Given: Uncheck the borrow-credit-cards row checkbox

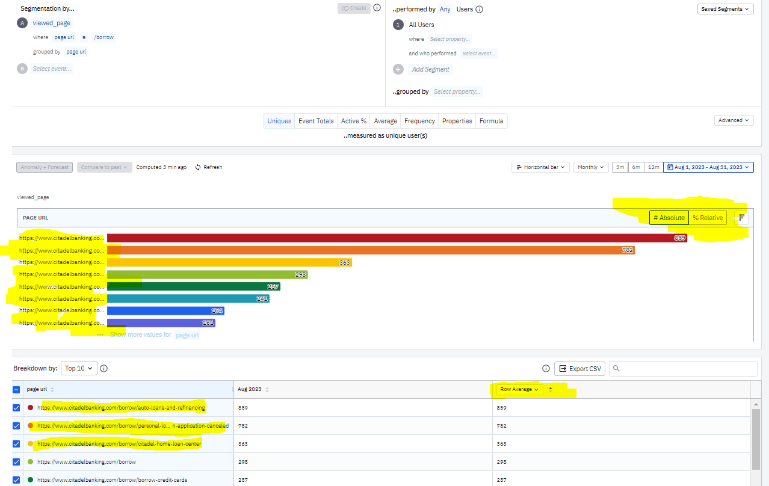Looking at the screenshot, I should (16, 480).
